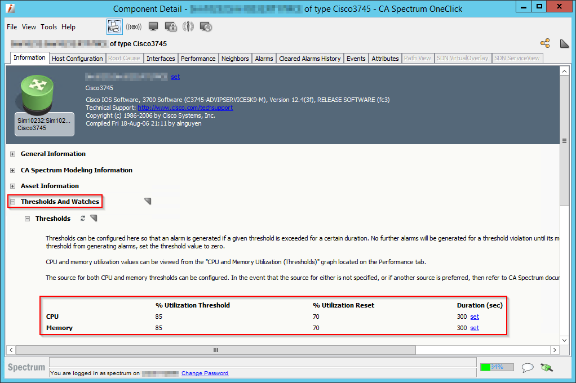Click the Cisco techsupport hyperlink
The width and height of the screenshot is (576, 383).
tap(185, 107)
